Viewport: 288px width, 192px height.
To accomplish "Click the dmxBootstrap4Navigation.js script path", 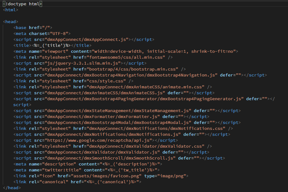I will pos(131,75).
